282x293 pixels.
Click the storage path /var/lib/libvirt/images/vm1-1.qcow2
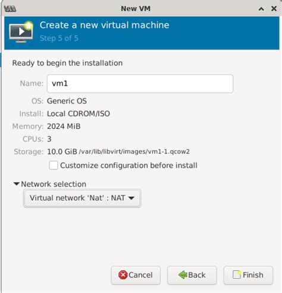134,152
